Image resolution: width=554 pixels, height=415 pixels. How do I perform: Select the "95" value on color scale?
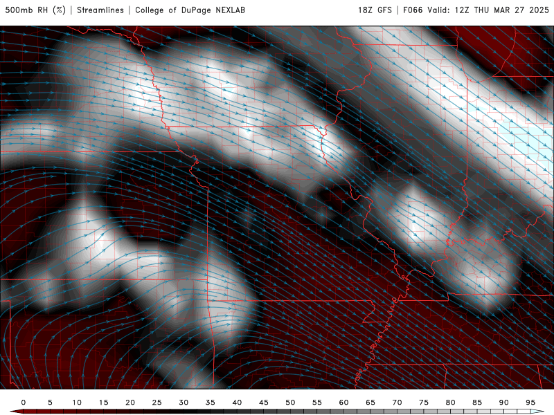(x=530, y=403)
